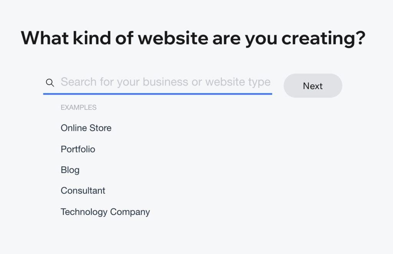Click "website type" in the search placeholder
The height and width of the screenshot is (254, 393).
[x=238, y=82]
